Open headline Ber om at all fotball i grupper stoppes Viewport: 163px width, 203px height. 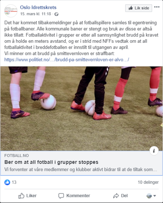click(51, 162)
